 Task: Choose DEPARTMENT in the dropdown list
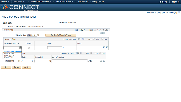click(13, 54)
